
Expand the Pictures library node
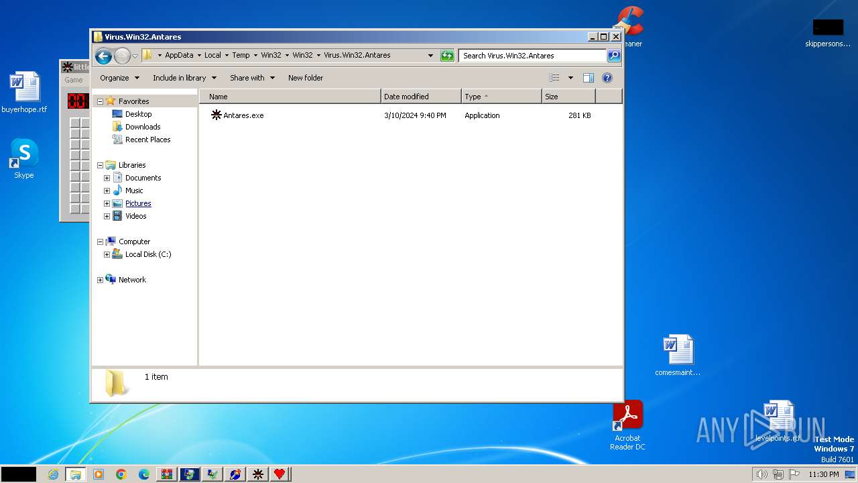click(x=107, y=203)
